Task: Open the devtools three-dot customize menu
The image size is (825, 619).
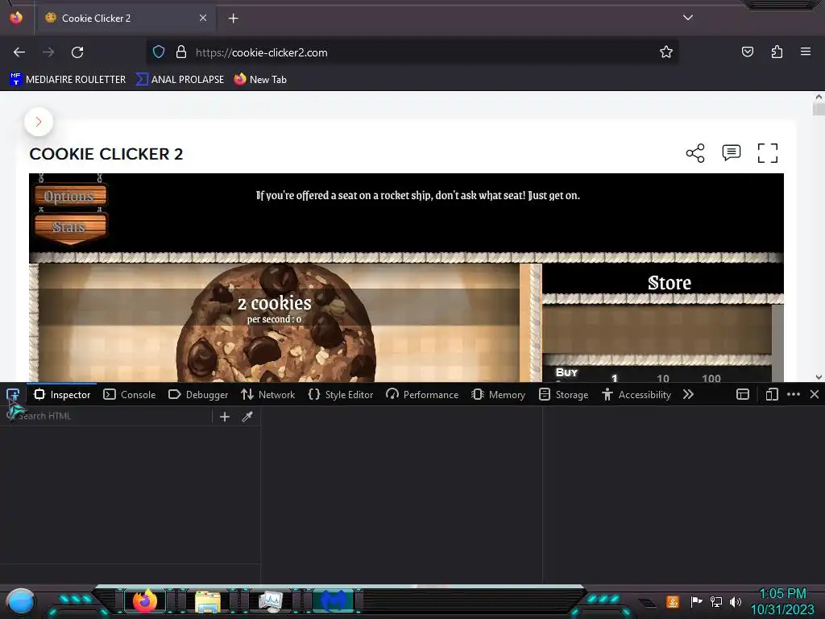Action: pyautogui.click(x=794, y=394)
